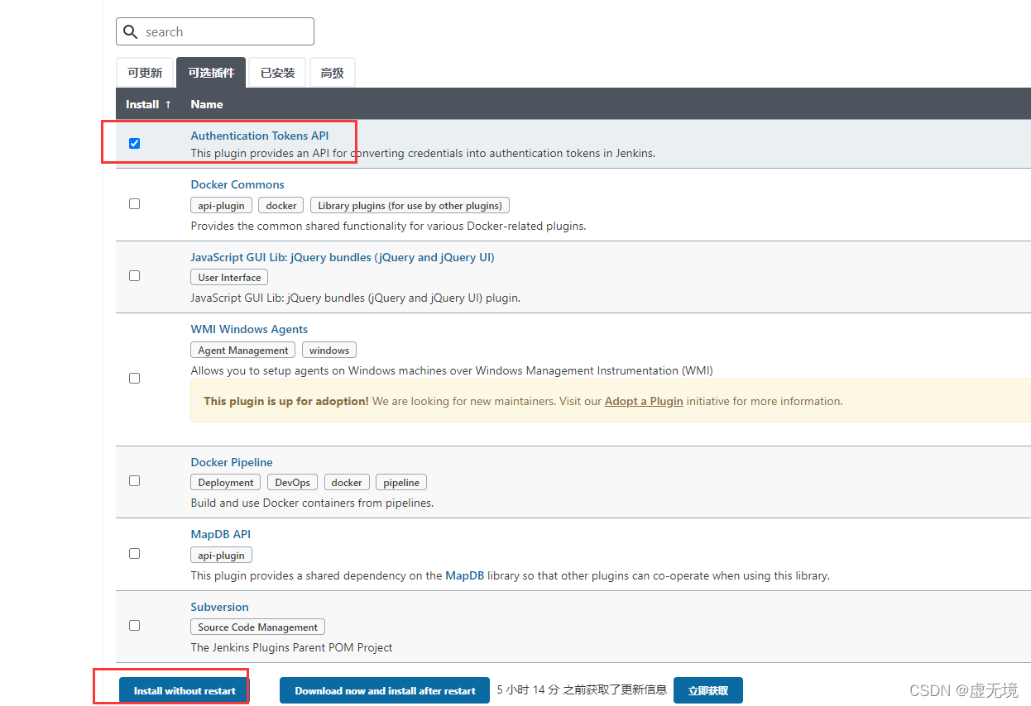The width and height of the screenshot is (1031, 706).
Task: Click the windows tag
Action: [x=329, y=351]
